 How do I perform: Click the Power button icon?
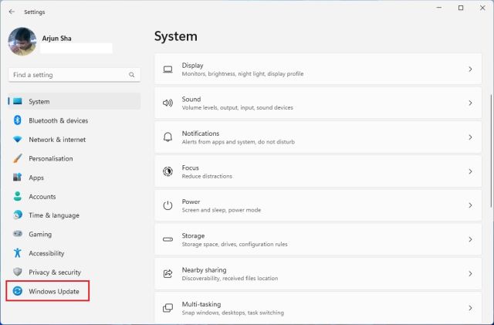click(167, 205)
